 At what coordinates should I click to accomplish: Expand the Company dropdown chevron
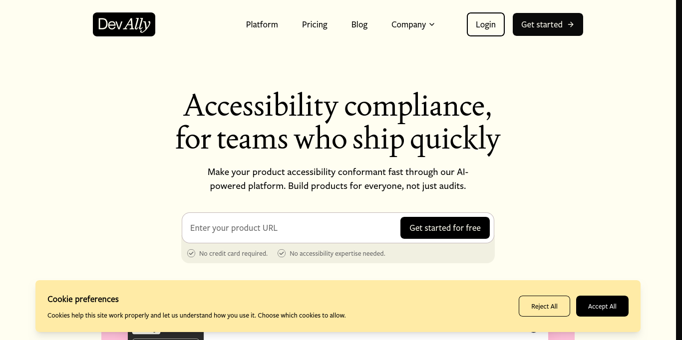tap(432, 24)
